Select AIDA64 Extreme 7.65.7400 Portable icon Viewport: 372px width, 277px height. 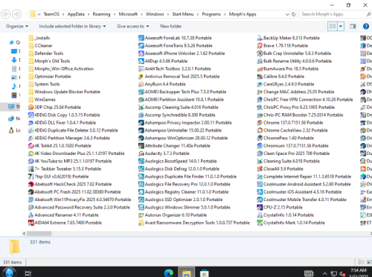point(31,223)
